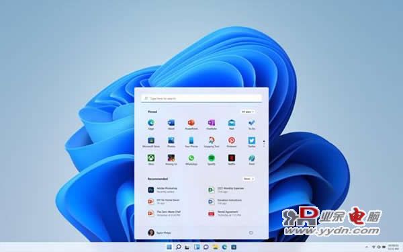
Task: Open Microsoft Store from pinned apps
Action: pos(151,142)
